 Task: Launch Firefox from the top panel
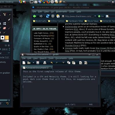click(x=48, y=2)
